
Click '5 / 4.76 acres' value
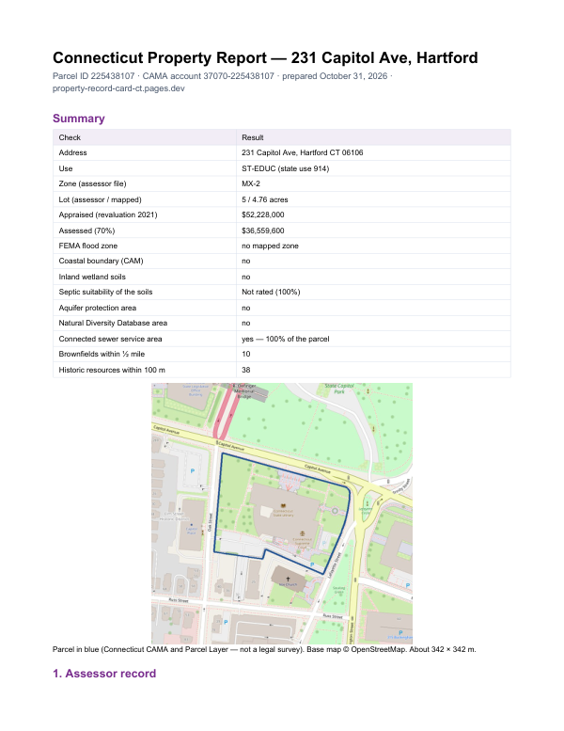(265, 199)
